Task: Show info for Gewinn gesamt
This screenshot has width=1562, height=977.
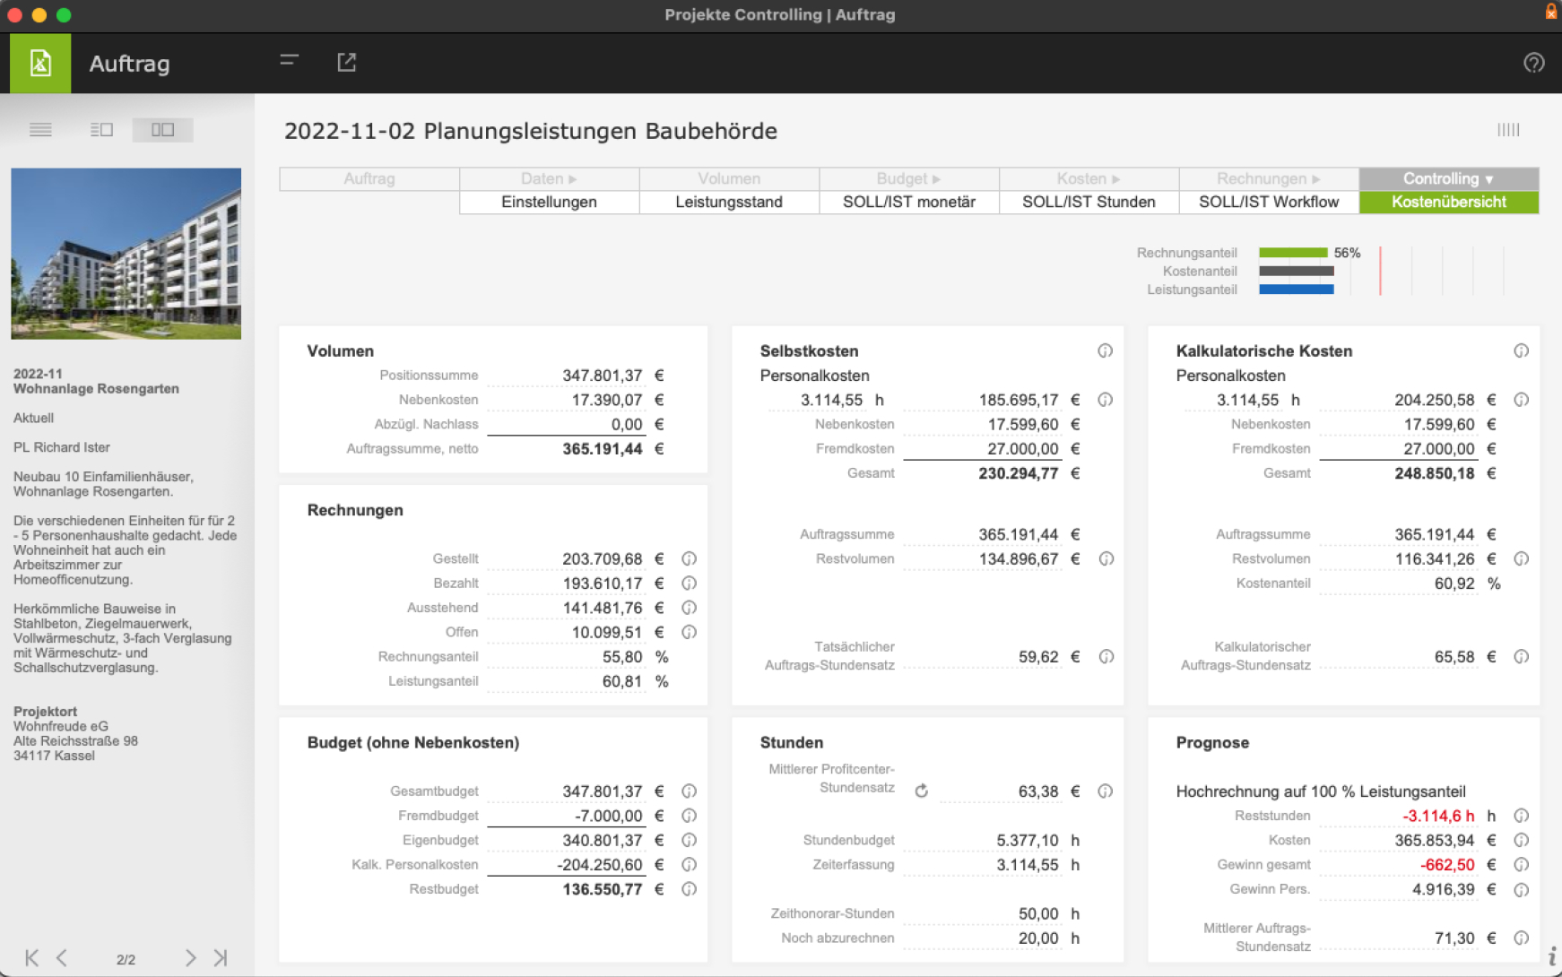Action: coord(1521,864)
